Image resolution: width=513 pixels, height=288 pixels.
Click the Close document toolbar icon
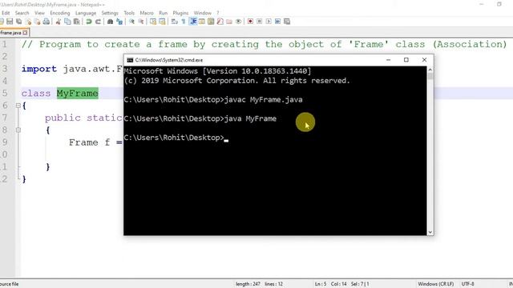pos(29,22)
